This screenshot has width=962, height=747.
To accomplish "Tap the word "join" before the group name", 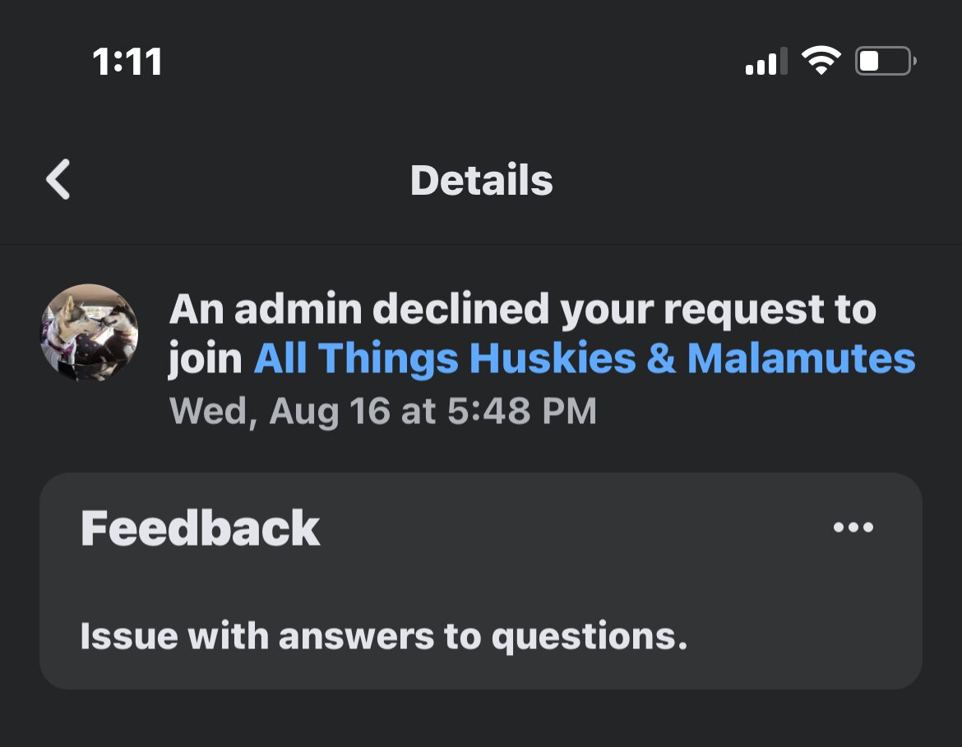I will coord(206,359).
